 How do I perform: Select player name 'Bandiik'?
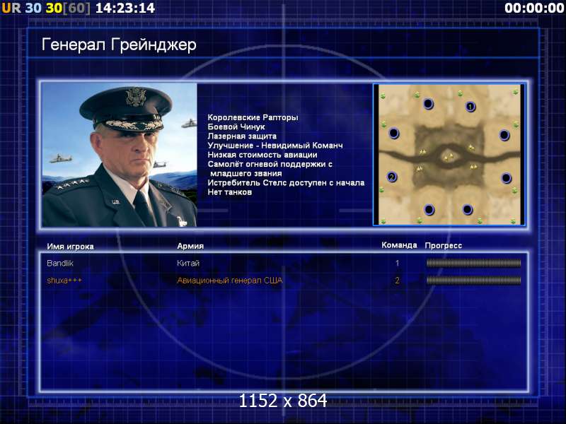tap(60, 263)
